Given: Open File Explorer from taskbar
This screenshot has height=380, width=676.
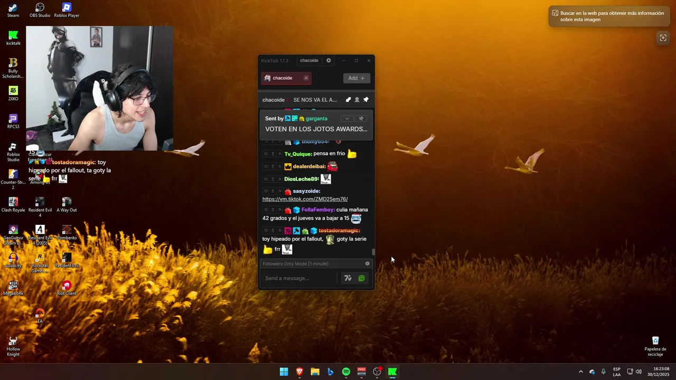Looking at the screenshot, I should point(315,372).
